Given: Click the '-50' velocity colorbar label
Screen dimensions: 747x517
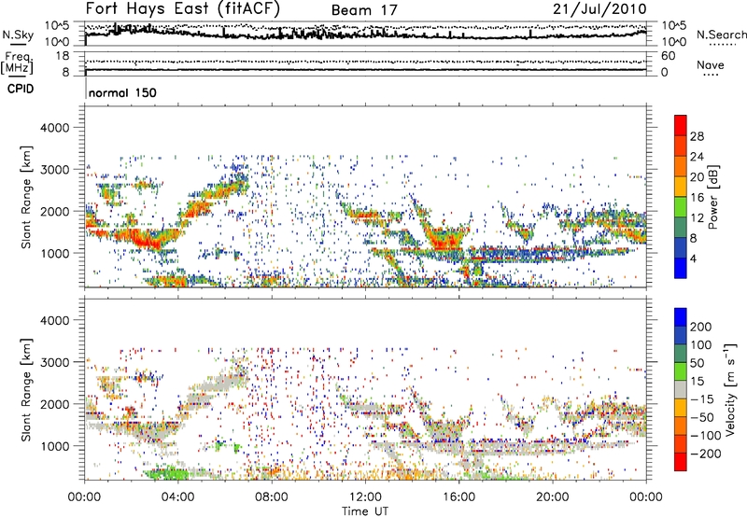Looking at the screenshot, I should 701,417.
